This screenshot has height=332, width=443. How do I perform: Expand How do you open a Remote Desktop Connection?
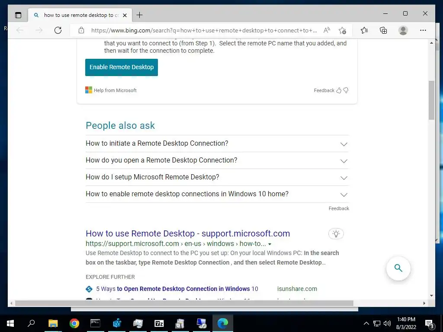(x=217, y=160)
